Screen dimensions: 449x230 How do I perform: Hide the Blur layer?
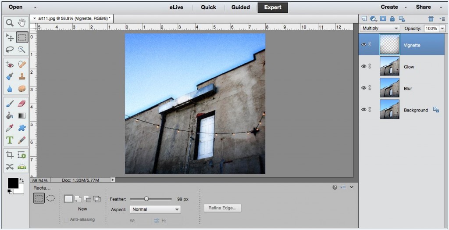(363, 88)
